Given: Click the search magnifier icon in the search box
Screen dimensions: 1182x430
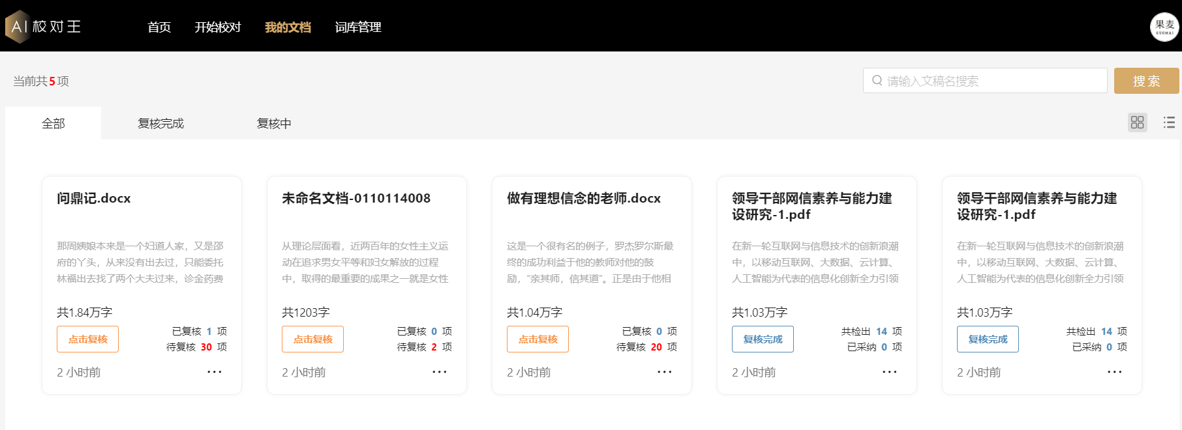Looking at the screenshot, I should click(877, 81).
